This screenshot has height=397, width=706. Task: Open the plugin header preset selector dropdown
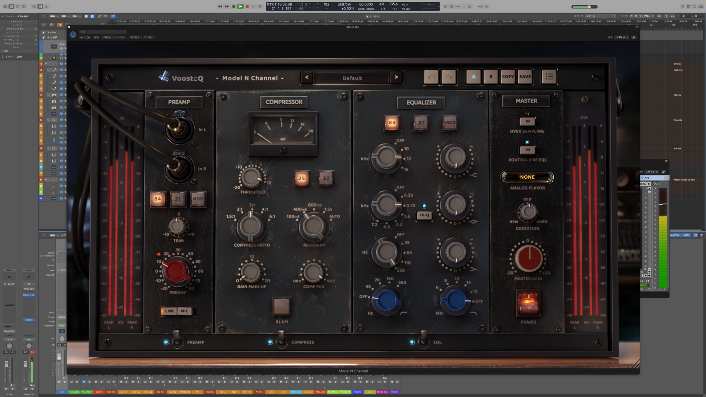tap(103, 32)
